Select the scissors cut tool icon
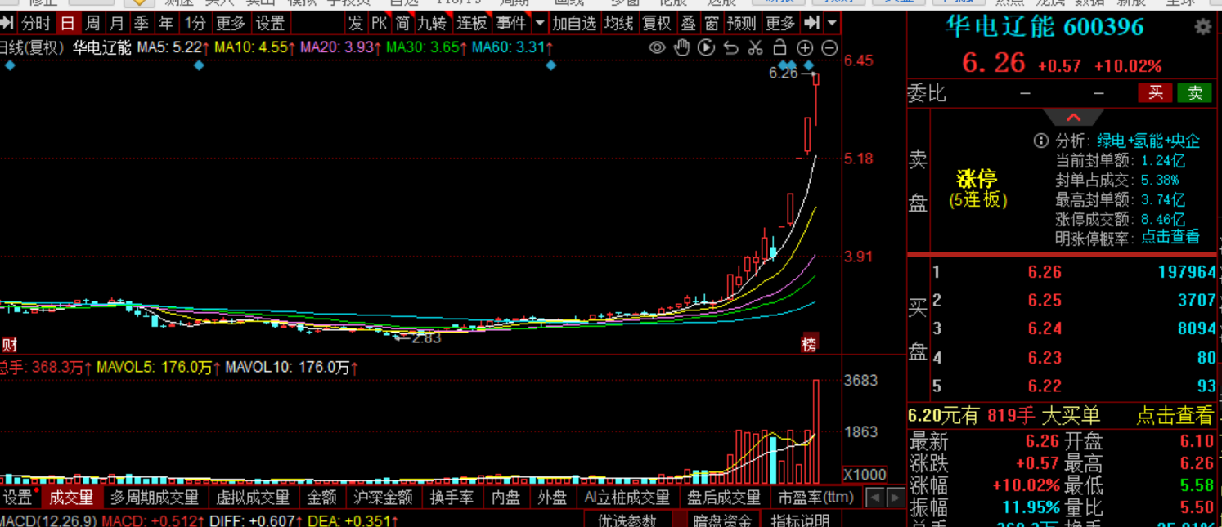This screenshot has width=1222, height=527. coord(755,48)
